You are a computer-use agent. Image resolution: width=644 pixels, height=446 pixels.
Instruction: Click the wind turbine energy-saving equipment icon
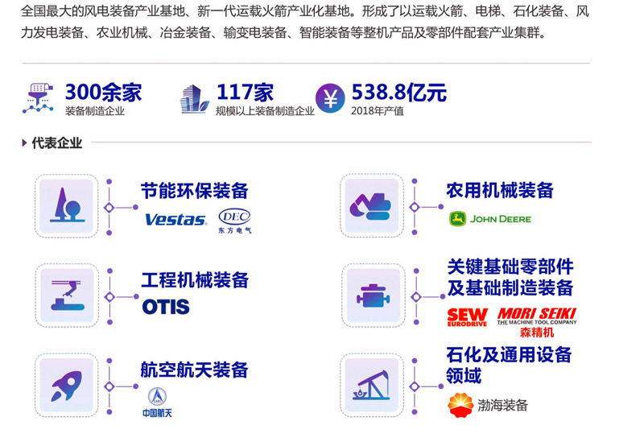pyautogui.click(x=67, y=207)
